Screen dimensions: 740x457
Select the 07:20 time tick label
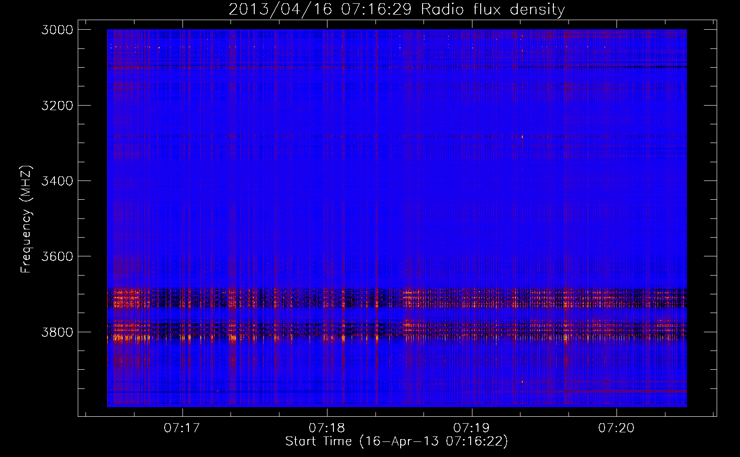point(617,428)
